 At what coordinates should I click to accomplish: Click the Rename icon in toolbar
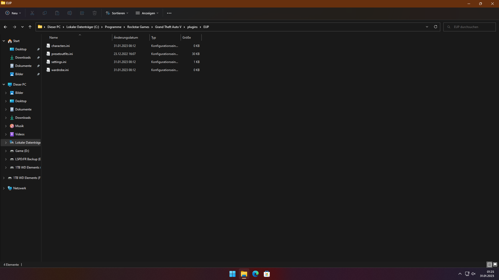click(70, 13)
